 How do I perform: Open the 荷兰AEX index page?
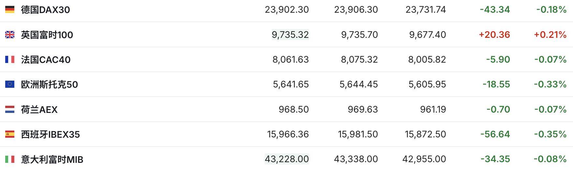(x=39, y=109)
